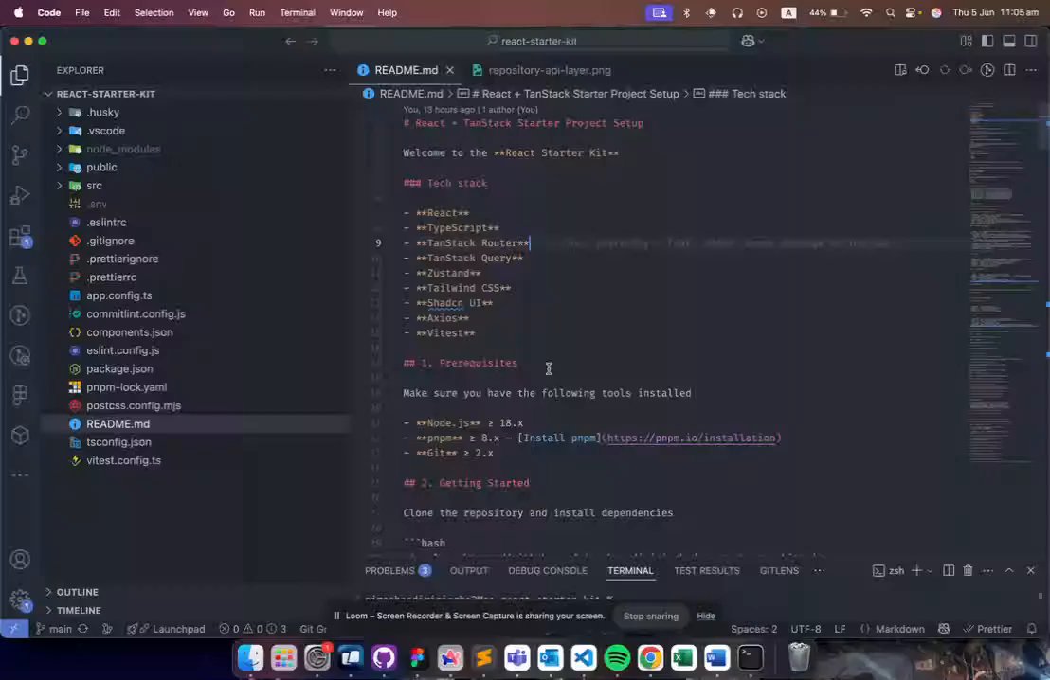Expand the .husky folder
This screenshot has width=1050, height=680.
tap(59, 113)
